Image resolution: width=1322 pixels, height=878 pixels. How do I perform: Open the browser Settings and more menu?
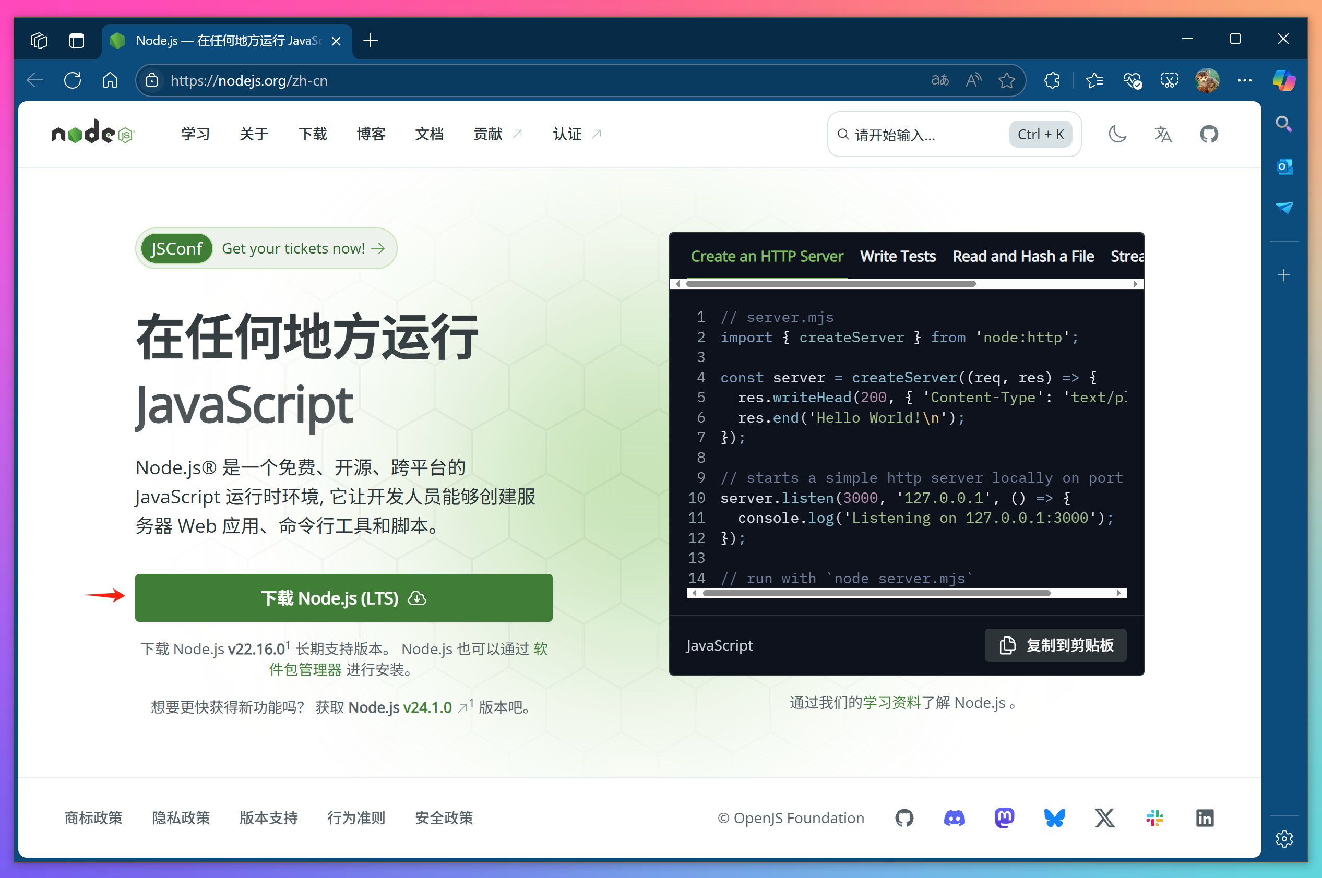[x=1244, y=80]
